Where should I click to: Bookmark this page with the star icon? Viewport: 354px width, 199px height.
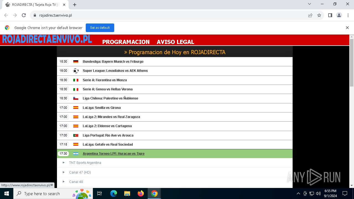click(319, 15)
